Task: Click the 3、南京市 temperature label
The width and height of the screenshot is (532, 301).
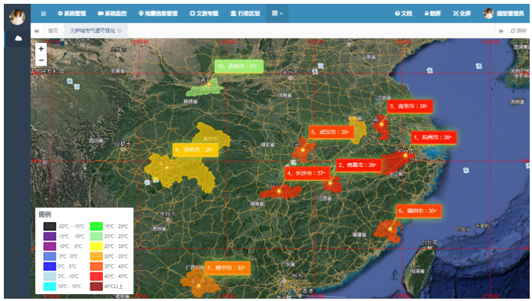Action: (x=410, y=106)
